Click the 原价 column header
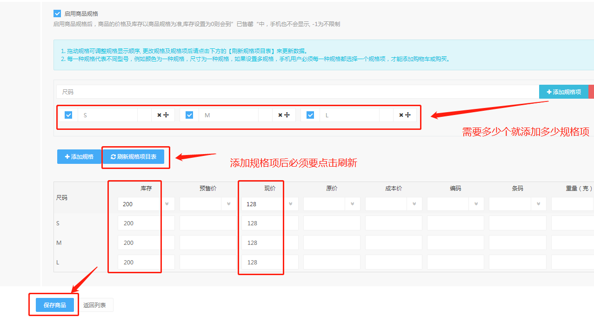This screenshot has width=594, height=317. click(x=332, y=189)
